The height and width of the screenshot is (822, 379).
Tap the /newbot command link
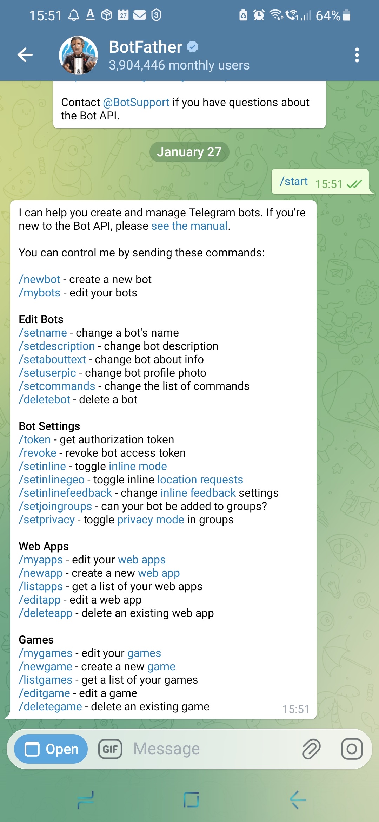[x=40, y=279]
